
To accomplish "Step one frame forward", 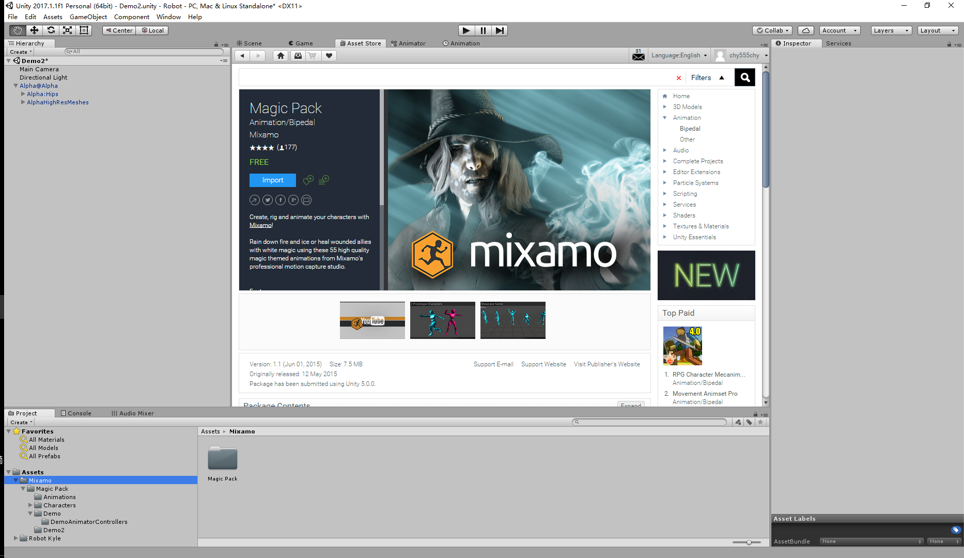I will click(x=499, y=30).
